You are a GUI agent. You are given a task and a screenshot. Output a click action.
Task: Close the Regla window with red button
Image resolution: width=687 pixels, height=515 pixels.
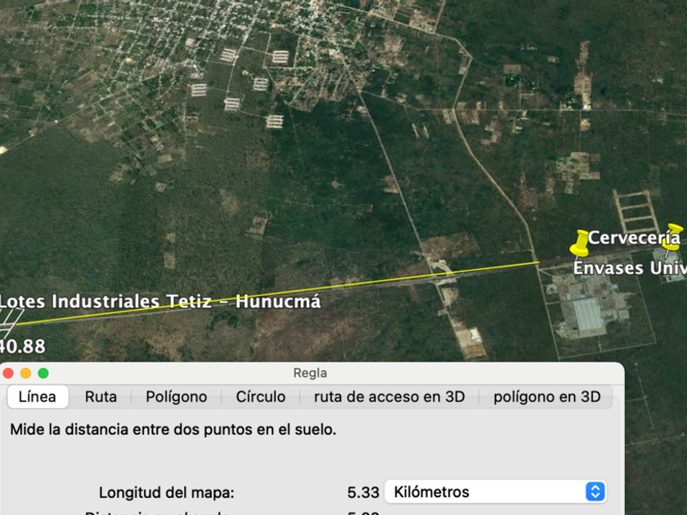coord(8,373)
